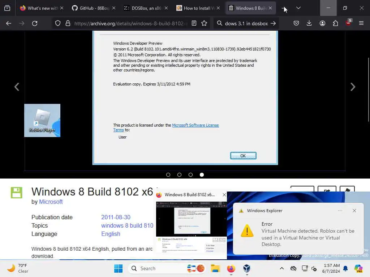The image size is (370, 277).
Task: Click the Firefox window preview thumbnail
Action: click(x=192, y=227)
